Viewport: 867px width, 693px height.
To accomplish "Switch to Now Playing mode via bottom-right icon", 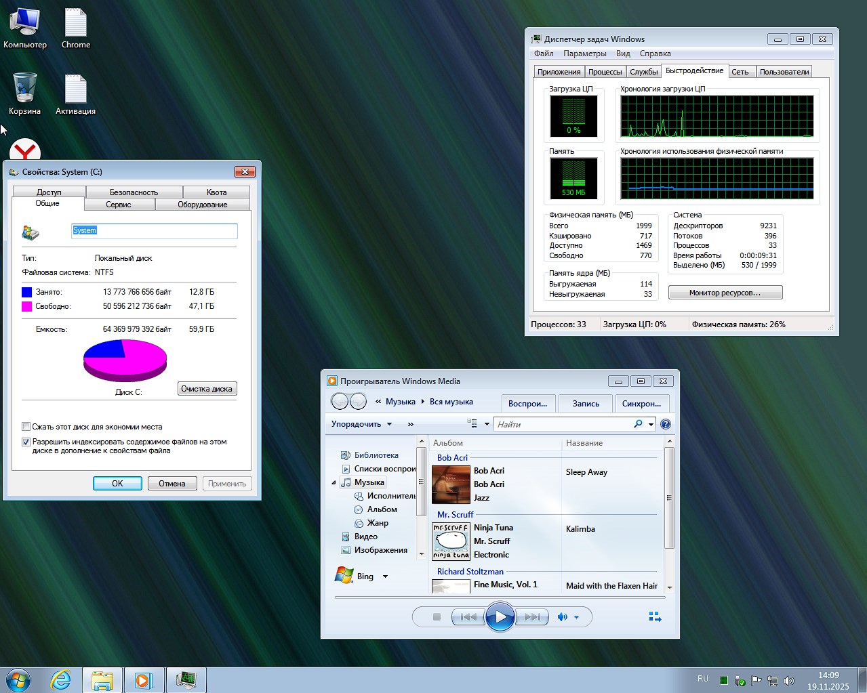I will [655, 616].
